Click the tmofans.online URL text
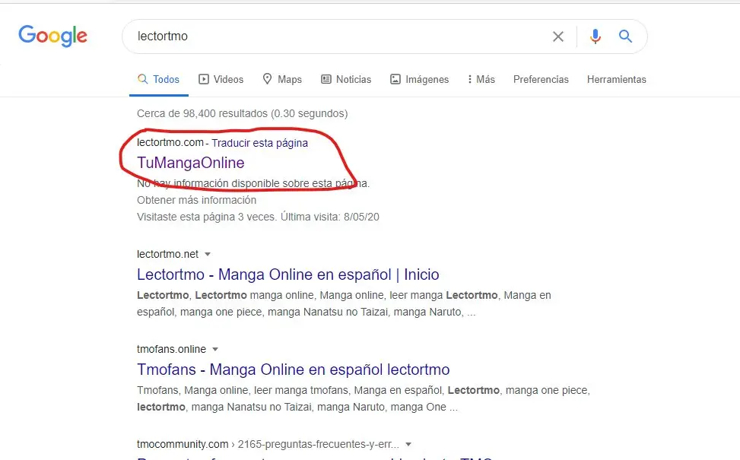Screen dimensions: 740x460 (171, 349)
